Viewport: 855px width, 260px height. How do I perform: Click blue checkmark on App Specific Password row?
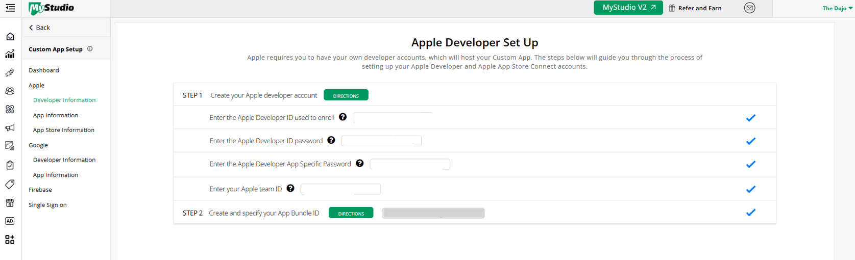pyautogui.click(x=750, y=164)
